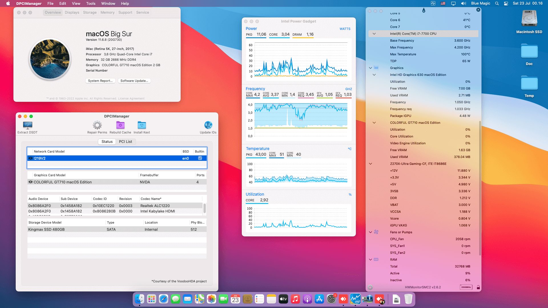Viewport: 548px width, 308px height.
Task: Click the lock icon in HWMonitorSMC2
Action: point(478,287)
